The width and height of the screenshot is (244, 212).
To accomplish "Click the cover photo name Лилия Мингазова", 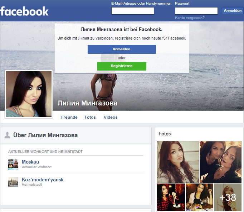I will [87, 103].
